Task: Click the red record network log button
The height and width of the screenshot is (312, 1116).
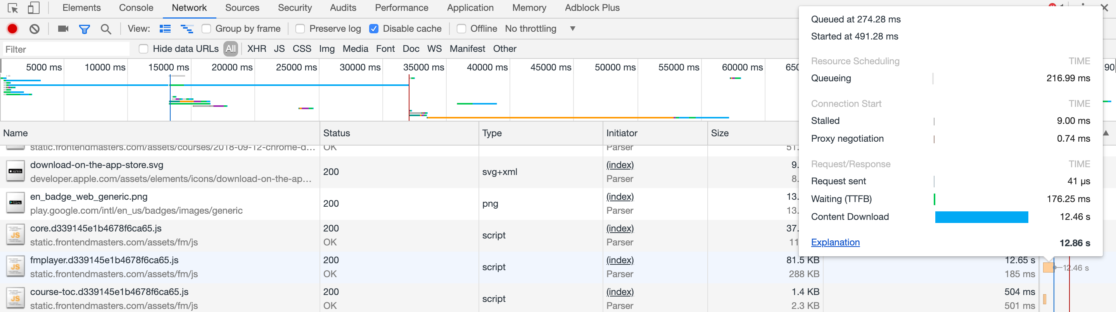Action: pos(12,29)
